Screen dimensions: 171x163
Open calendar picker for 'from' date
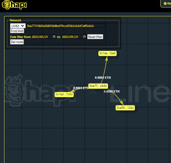(54, 37)
